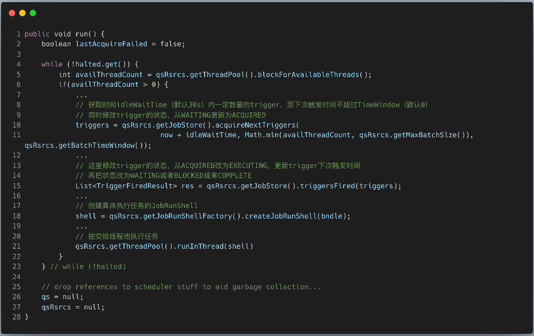This screenshot has width=534, height=336.
Task: Click the red close dot
Action: [12, 13]
